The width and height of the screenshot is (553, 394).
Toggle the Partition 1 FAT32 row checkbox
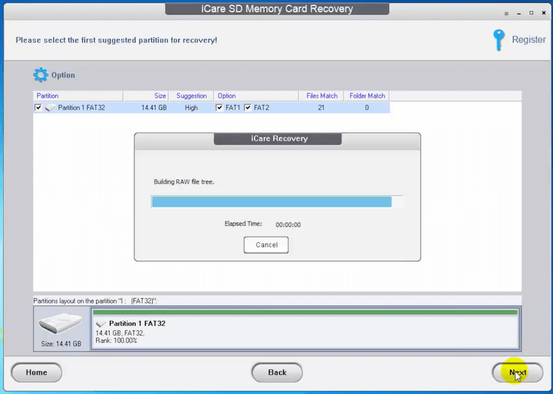point(38,108)
